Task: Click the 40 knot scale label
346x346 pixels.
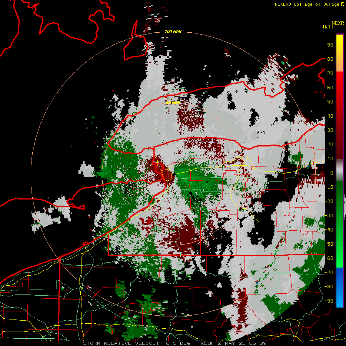Action: 330,116
